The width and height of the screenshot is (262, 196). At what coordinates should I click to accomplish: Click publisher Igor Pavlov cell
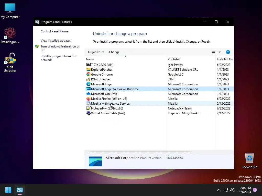pyautogui.click(x=175, y=65)
